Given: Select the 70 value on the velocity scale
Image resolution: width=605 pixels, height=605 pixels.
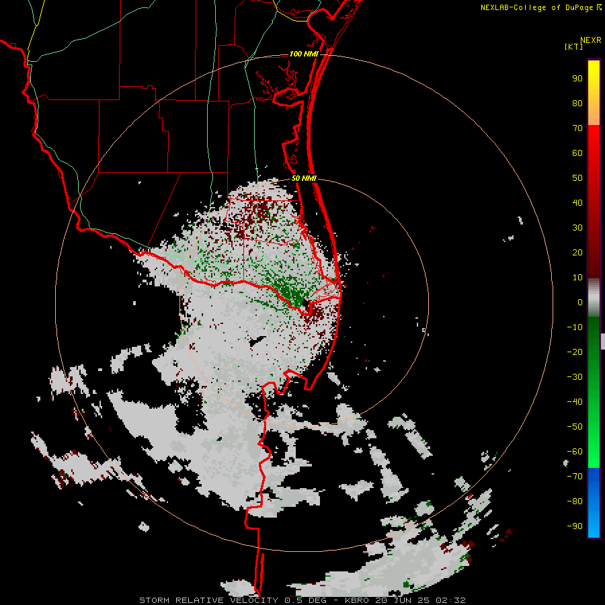Looking at the screenshot, I should [x=577, y=128].
